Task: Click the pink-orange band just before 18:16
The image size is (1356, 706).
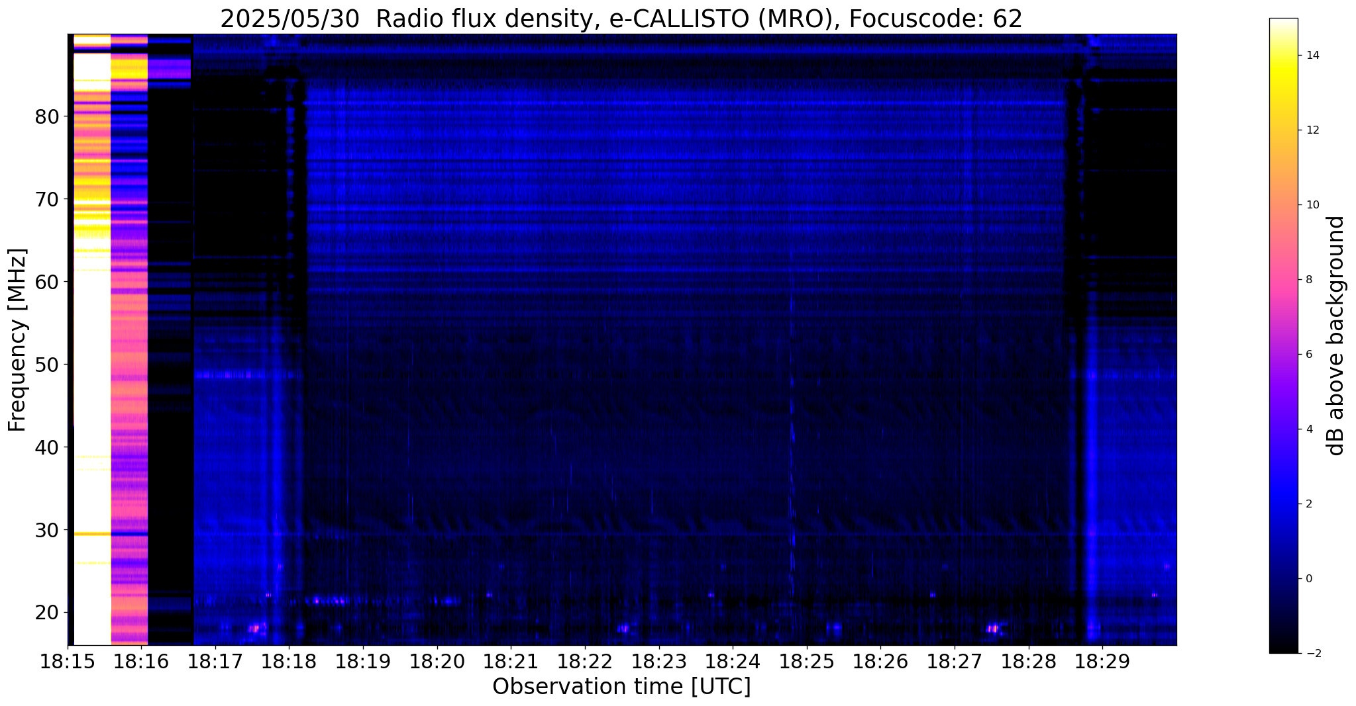Action: [129, 340]
